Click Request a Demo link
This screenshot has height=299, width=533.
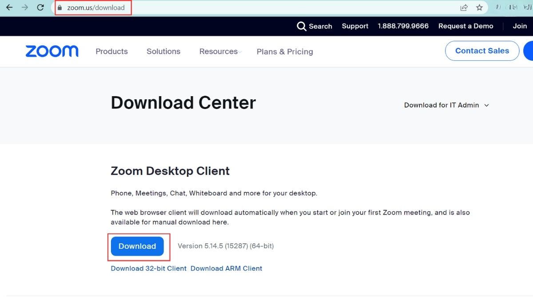pyautogui.click(x=465, y=26)
